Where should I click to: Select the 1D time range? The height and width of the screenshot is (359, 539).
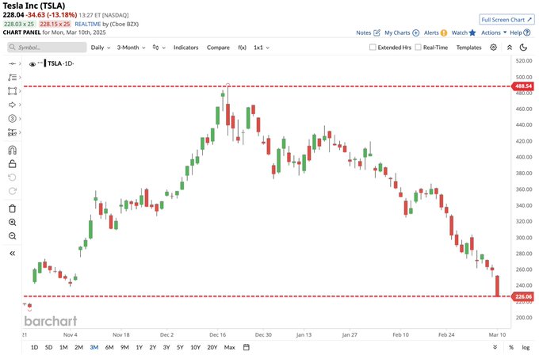(x=34, y=347)
